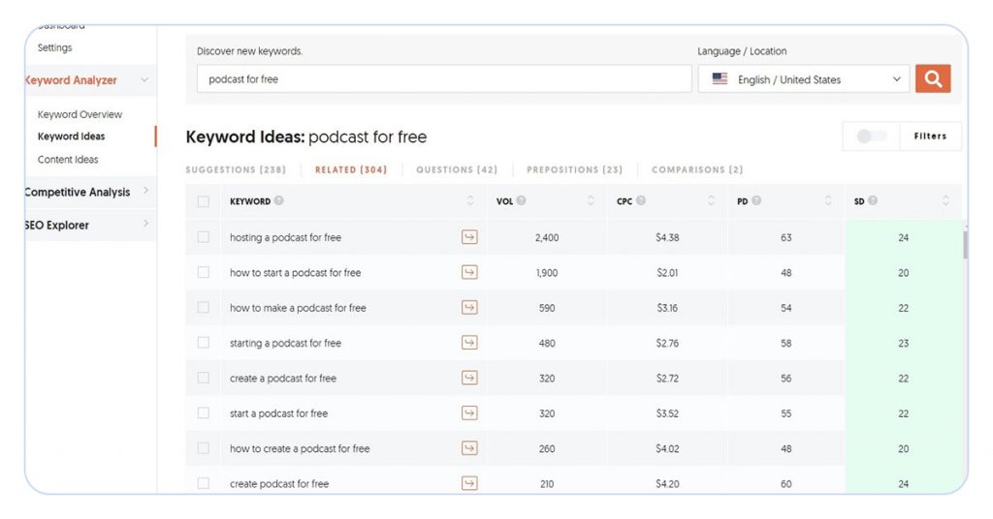993x519 pixels.
Task: Sort table by PD column arrows
Action: pyautogui.click(x=828, y=200)
